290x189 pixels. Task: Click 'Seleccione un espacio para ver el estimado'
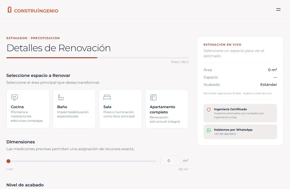pyautogui.click(x=234, y=53)
